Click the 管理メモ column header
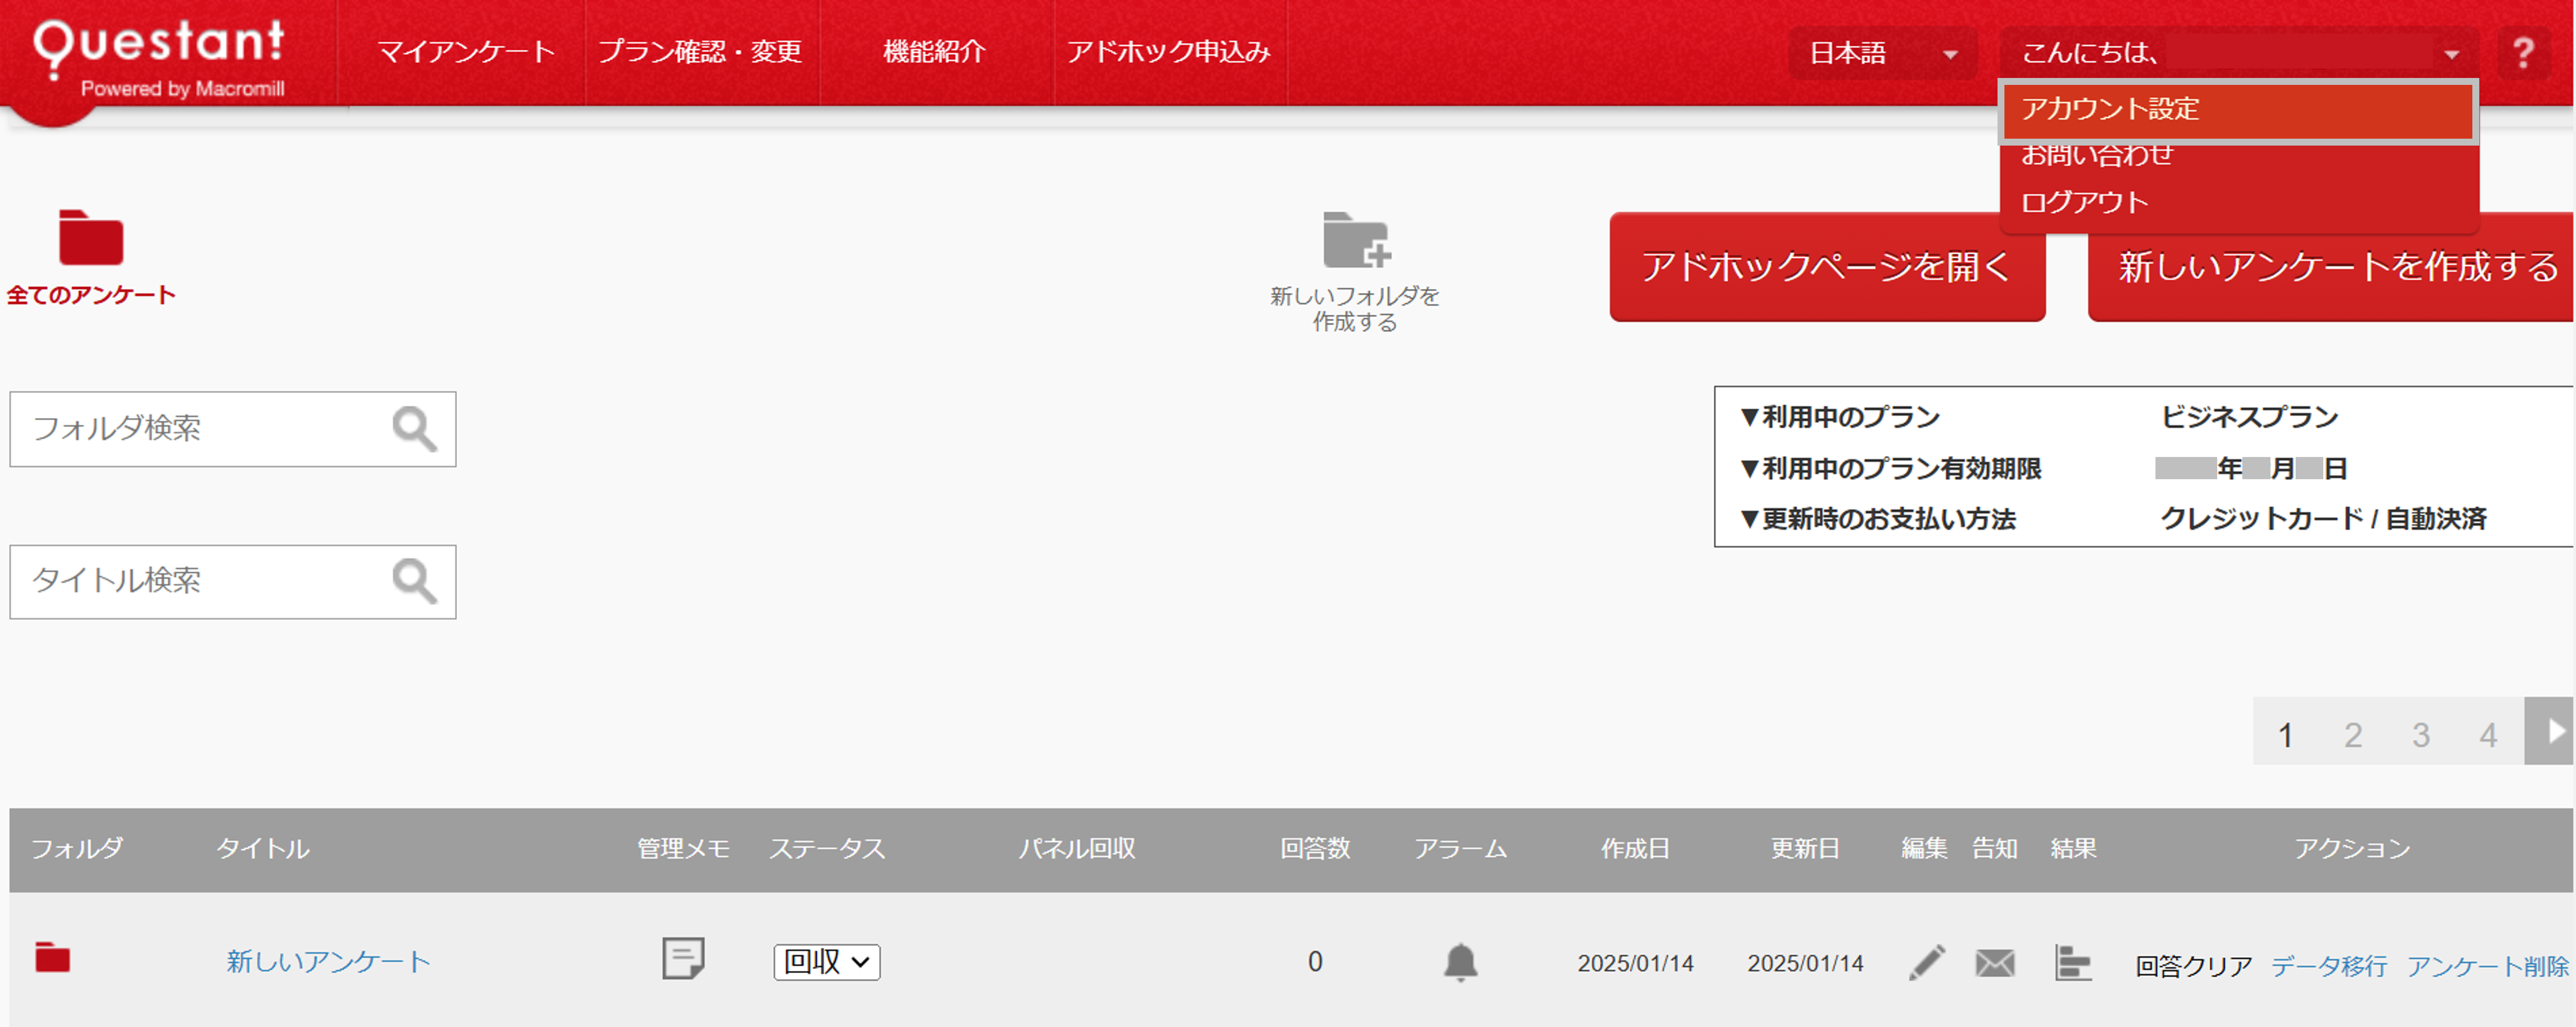The image size is (2576, 1027). click(684, 849)
